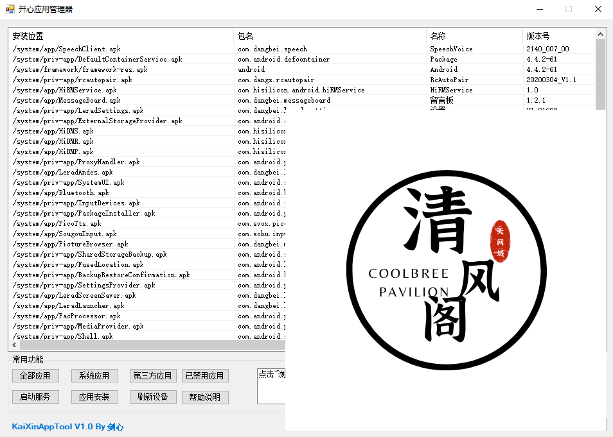613x437 pixels.
Task: Click the 开心应用管理器 title bar app icon
Action: tap(10, 9)
